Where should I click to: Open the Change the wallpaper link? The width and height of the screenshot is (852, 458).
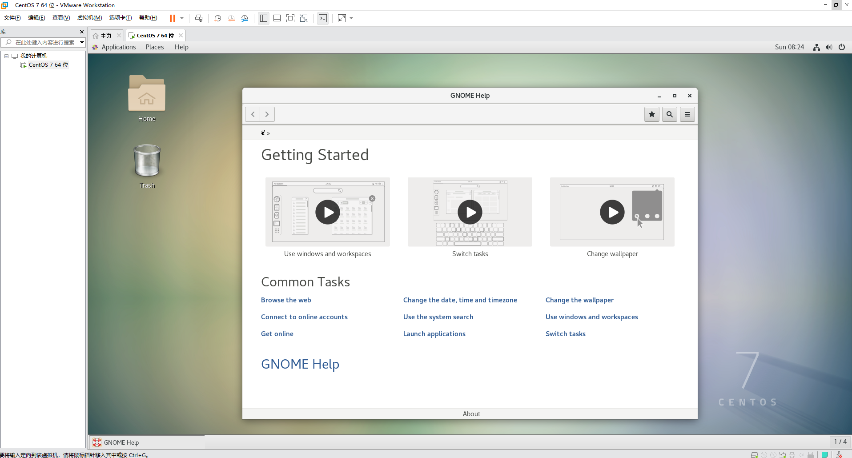click(579, 300)
